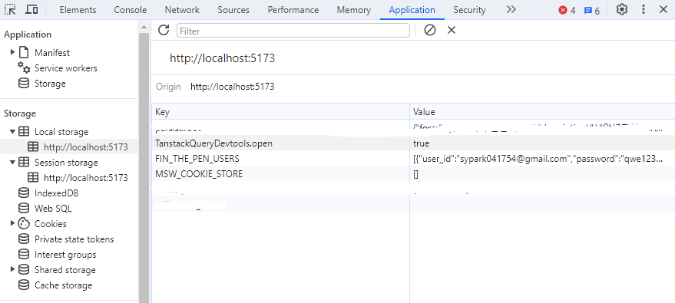Click the 'true' value cell
Image resolution: width=675 pixels, height=303 pixels.
point(542,143)
